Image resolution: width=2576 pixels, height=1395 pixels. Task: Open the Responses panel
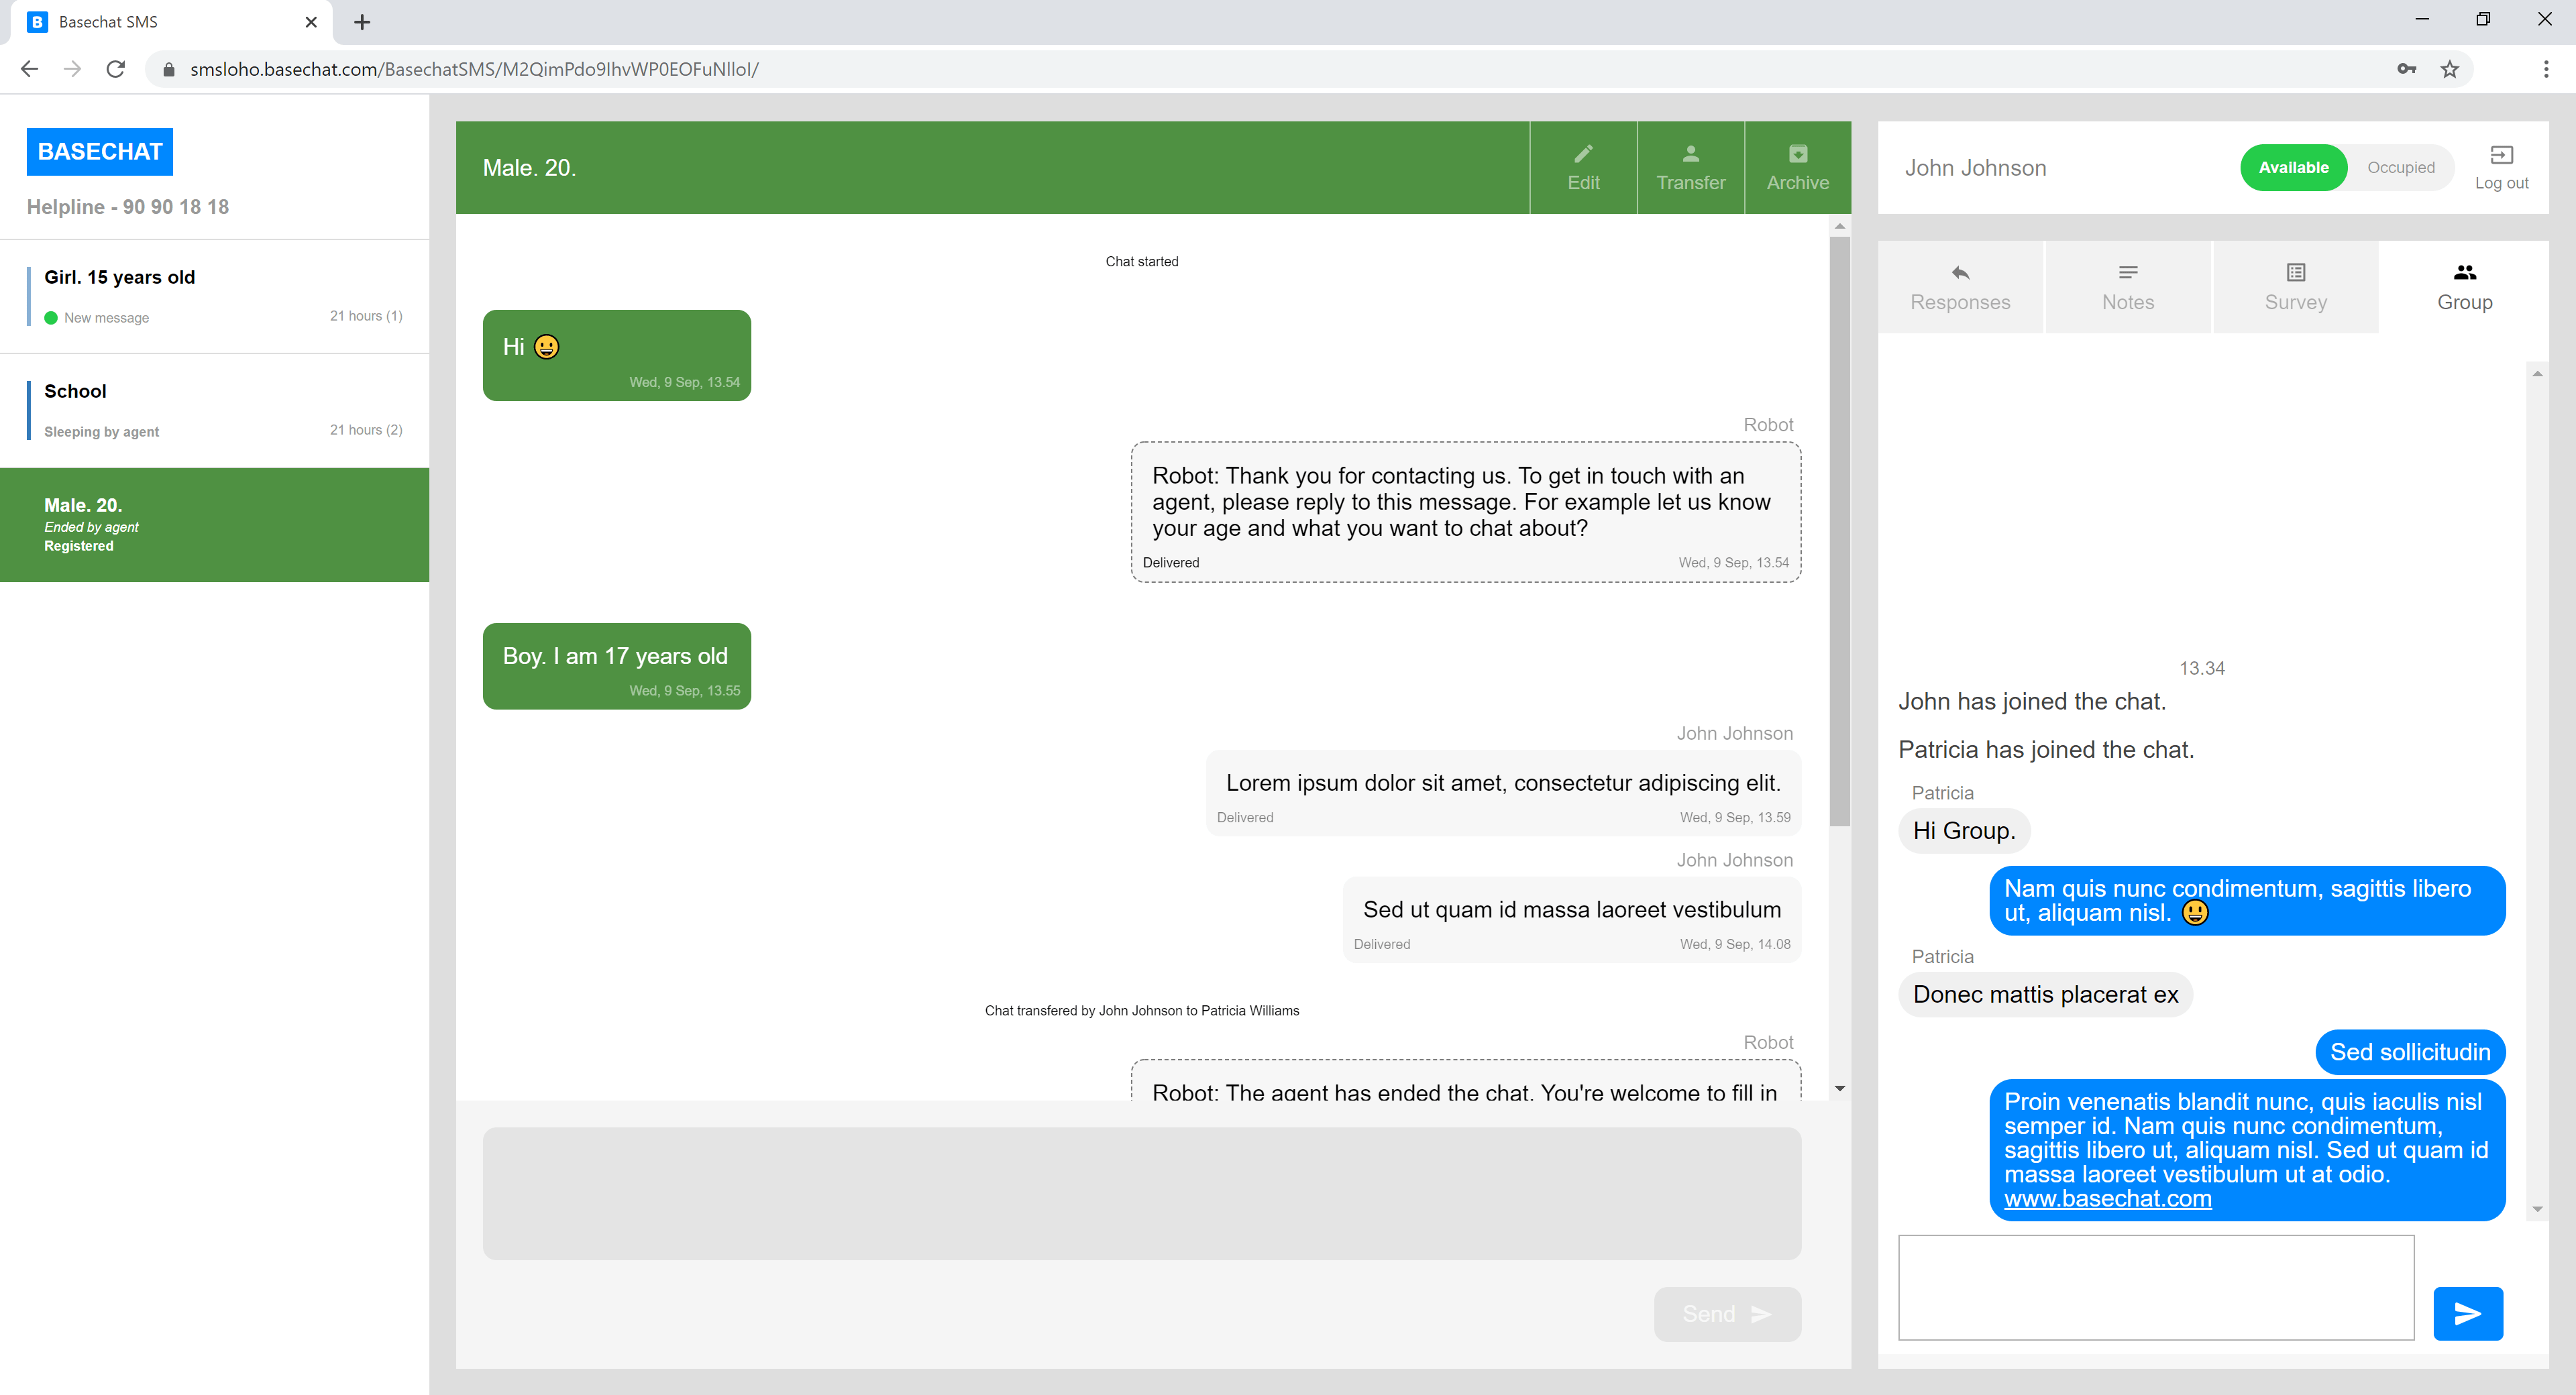[x=1960, y=287]
